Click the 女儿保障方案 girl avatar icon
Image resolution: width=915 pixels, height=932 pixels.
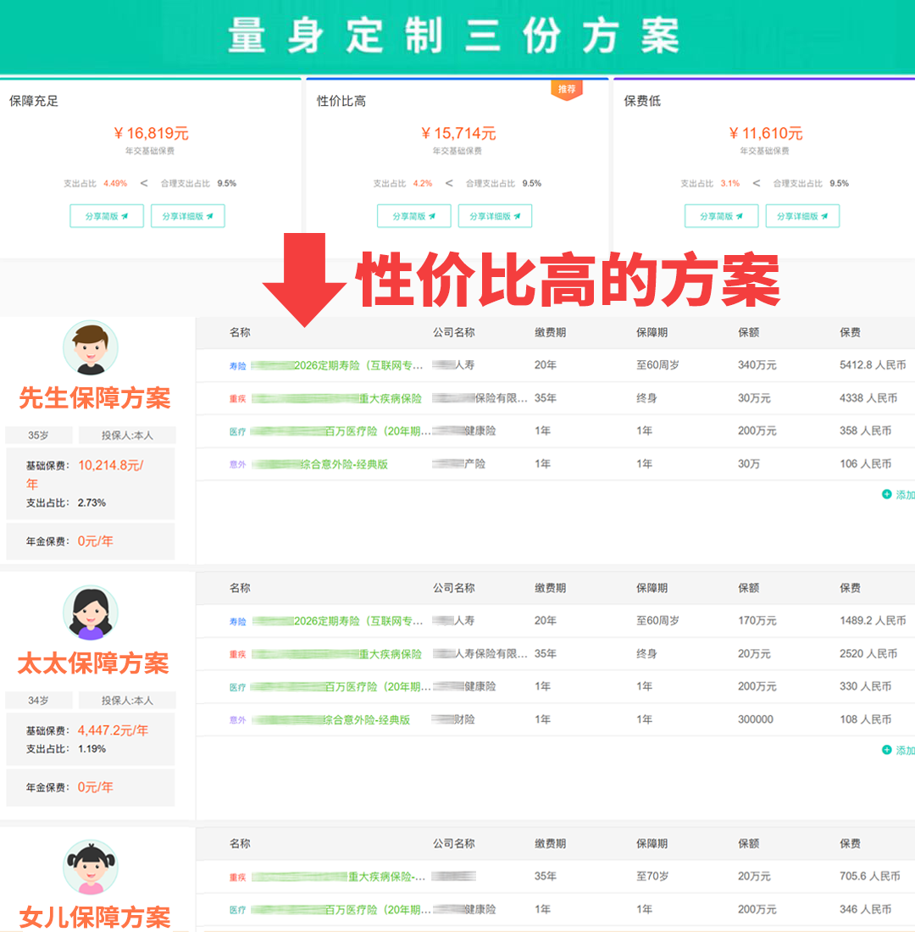pos(90,866)
